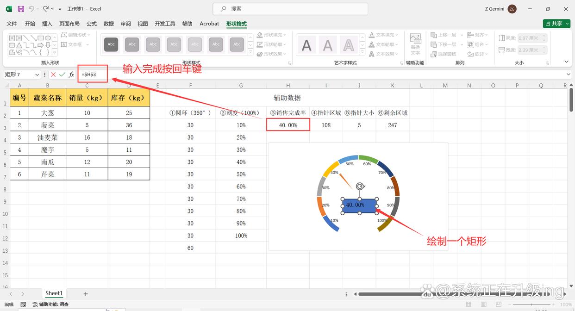Viewport: 575px width, 311px height.
Task: Open the 形状样式 dialog launcher
Action: click(x=290, y=62)
